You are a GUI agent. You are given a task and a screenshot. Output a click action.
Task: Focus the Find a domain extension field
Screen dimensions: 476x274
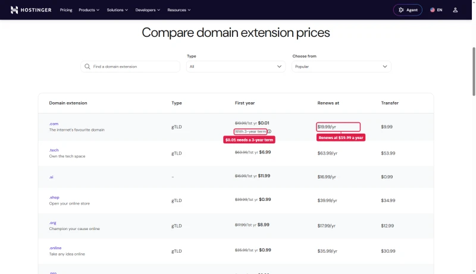tap(130, 67)
